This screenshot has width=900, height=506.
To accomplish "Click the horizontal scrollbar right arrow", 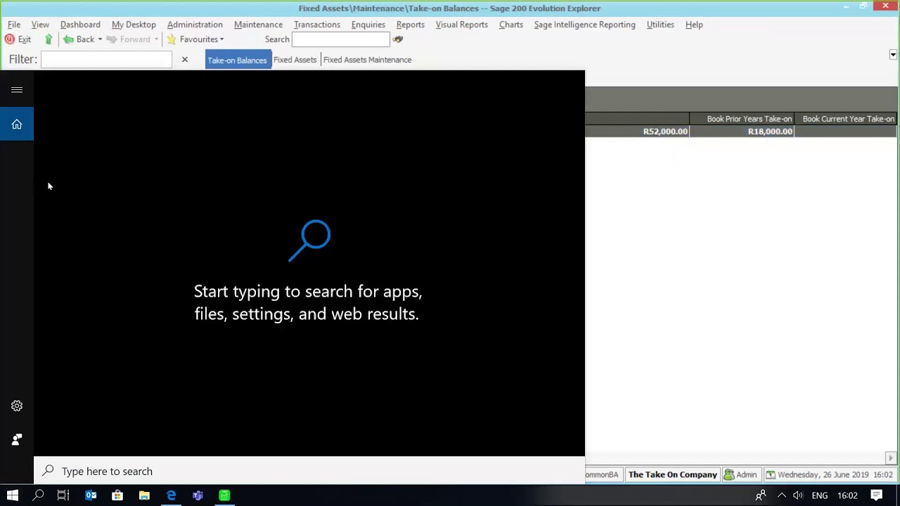I will point(891,458).
